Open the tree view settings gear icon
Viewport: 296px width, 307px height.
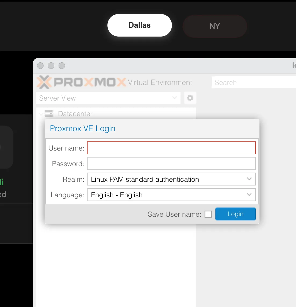click(190, 98)
